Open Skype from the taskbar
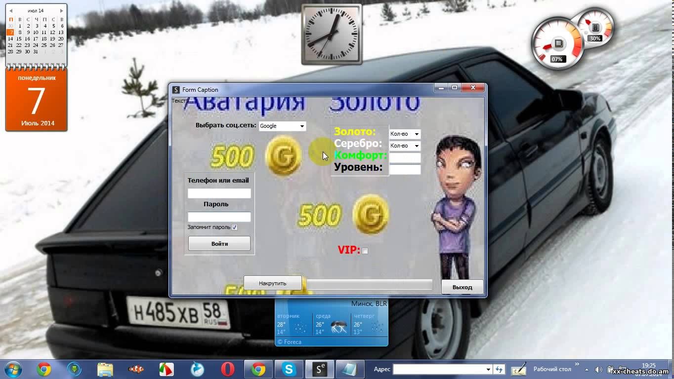The image size is (674, 379). tap(289, 369)
